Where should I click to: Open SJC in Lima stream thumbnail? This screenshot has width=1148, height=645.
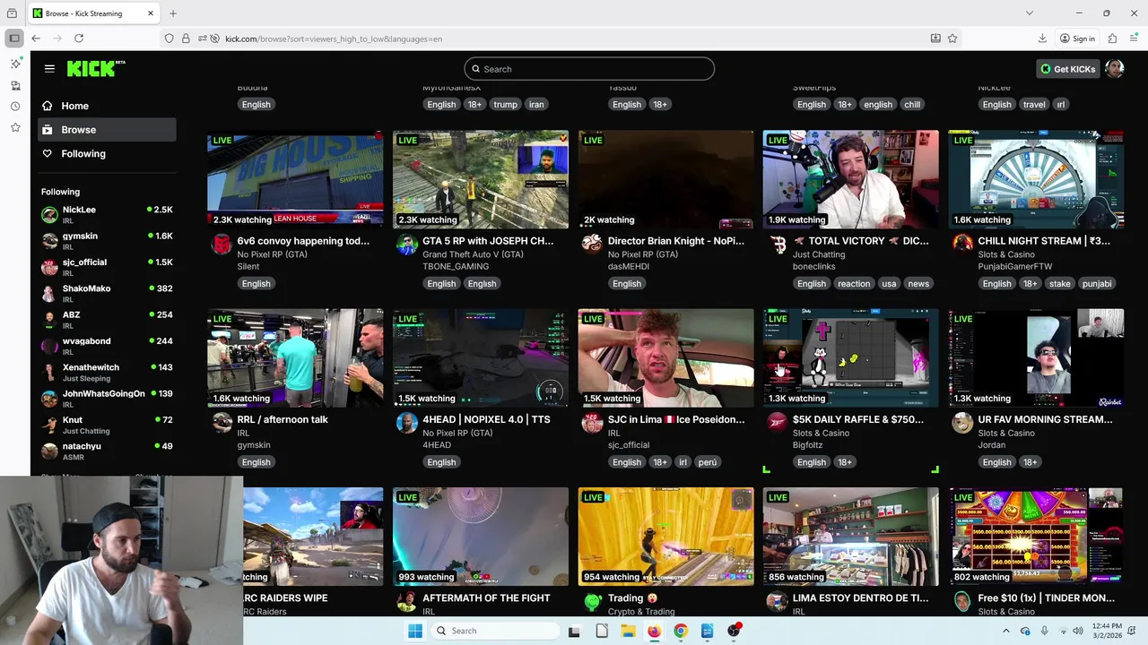(666, 358)
